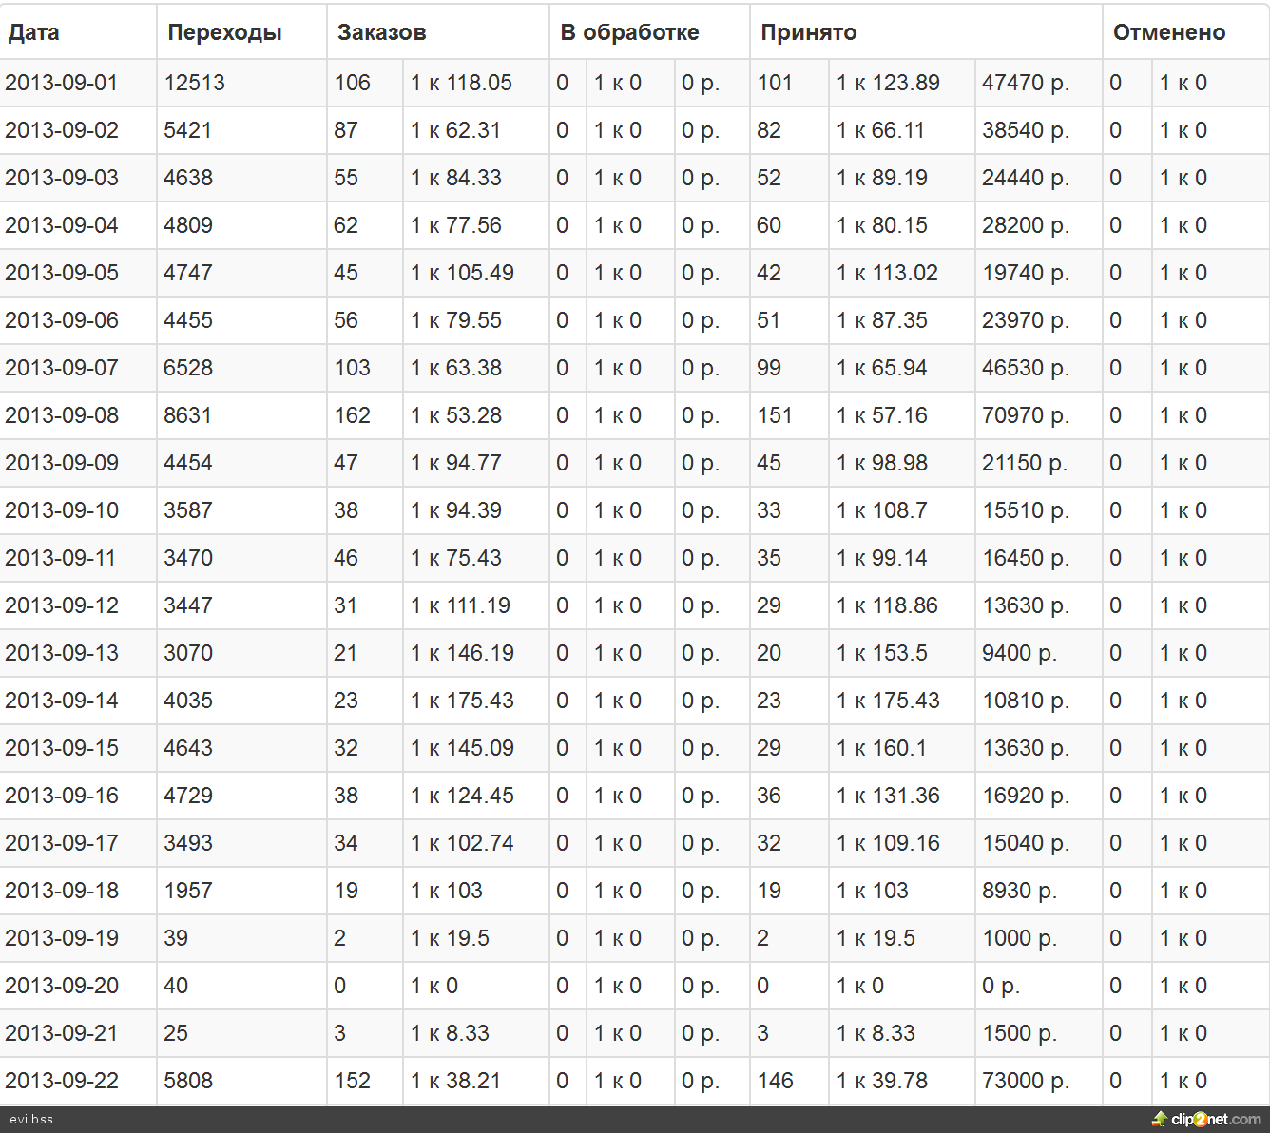Select the Заказов column header

click(381, 32)
